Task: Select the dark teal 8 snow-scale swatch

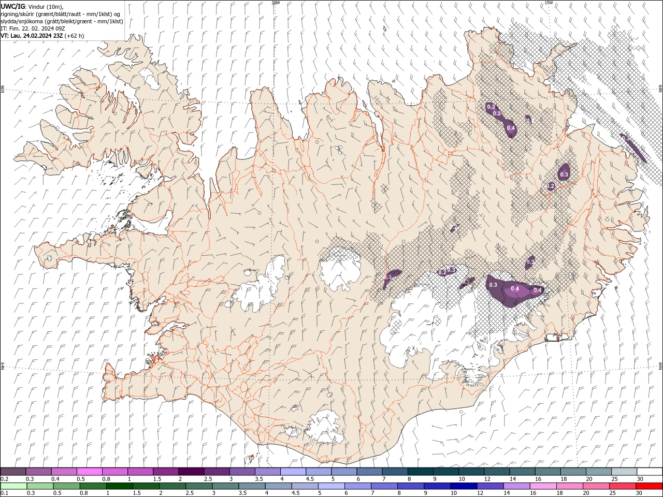Action: point(421,472)
